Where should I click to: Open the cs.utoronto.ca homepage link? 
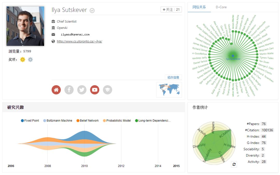(79, 41)
